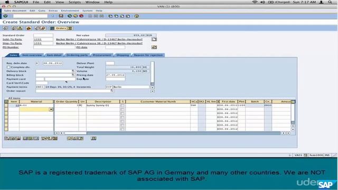This screenshot has width=338, height=190.
Task: Open the Material field dropdown in second row
Action: point(51,109)
